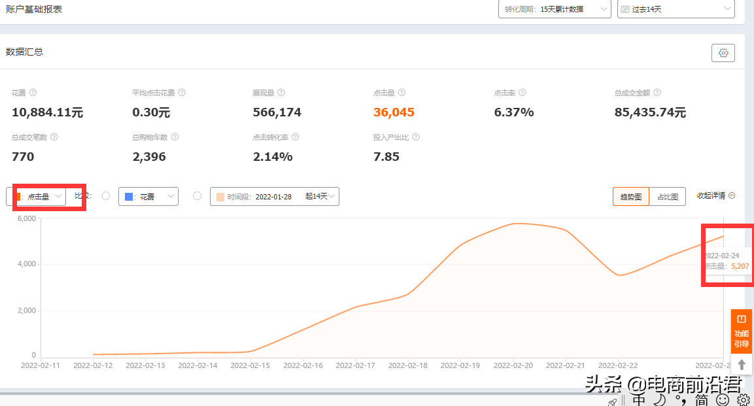754x406 pixels.
Task: Open the 转化周期 15天累计数据 dropdown
Action: point(555,9)
